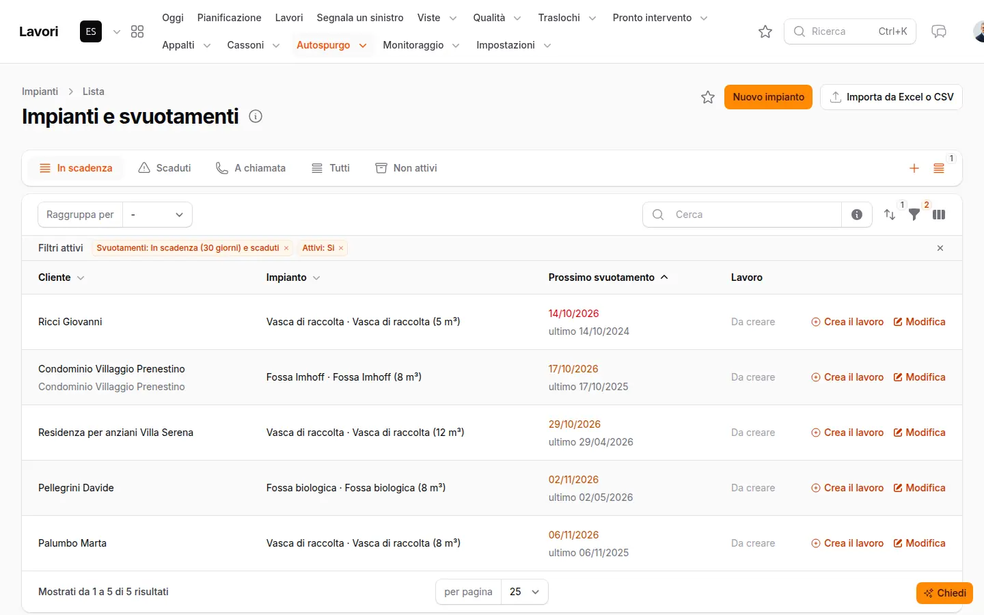Open the search info icon
Viewport: 984px width, 615px height.
(x=857, y=215)
